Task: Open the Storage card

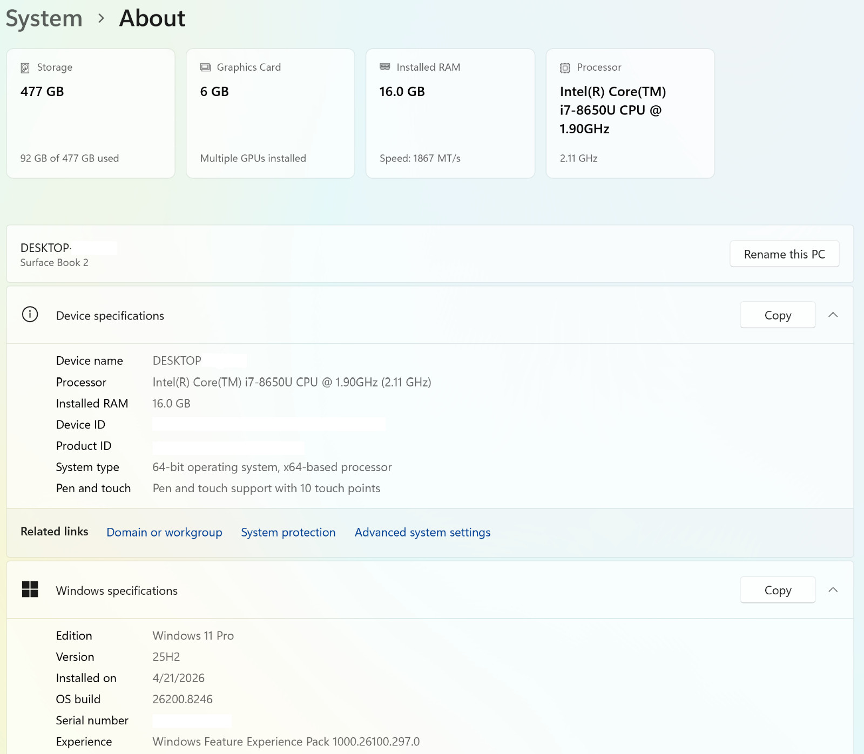Action: (91, 113)
